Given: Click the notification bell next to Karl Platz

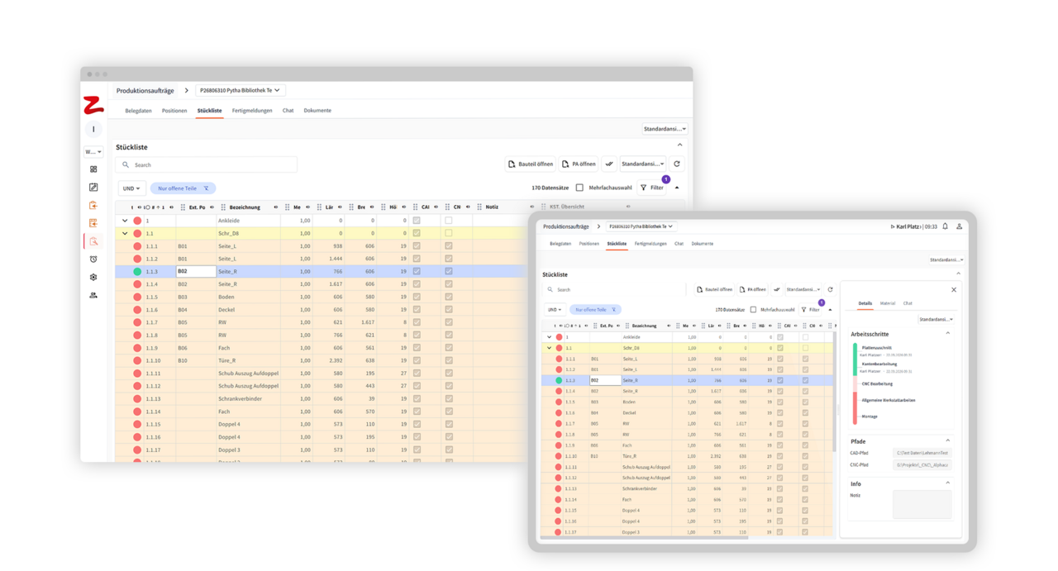Looking at the screenshot, I should [x=946, y=226].
